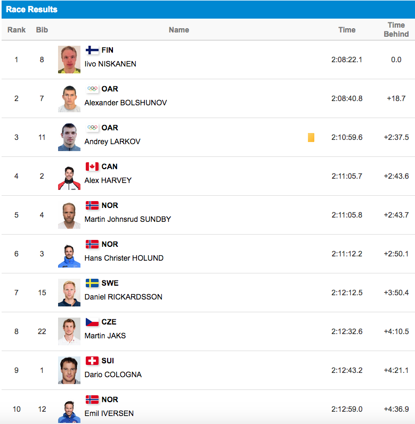Click the yellow card marker for Larkov

(311, 137)
